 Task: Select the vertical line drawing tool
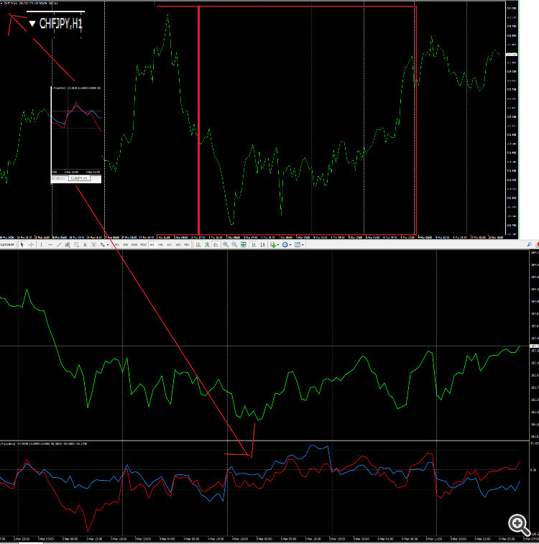coord(41,244)
